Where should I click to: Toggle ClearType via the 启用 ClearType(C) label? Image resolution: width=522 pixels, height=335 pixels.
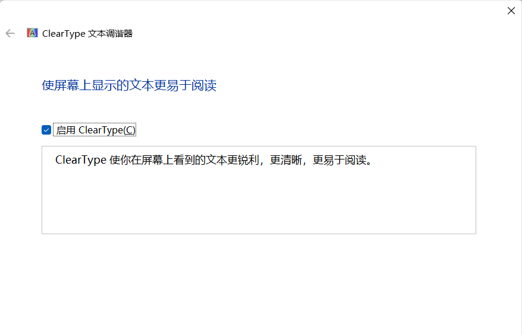[96, 130]
